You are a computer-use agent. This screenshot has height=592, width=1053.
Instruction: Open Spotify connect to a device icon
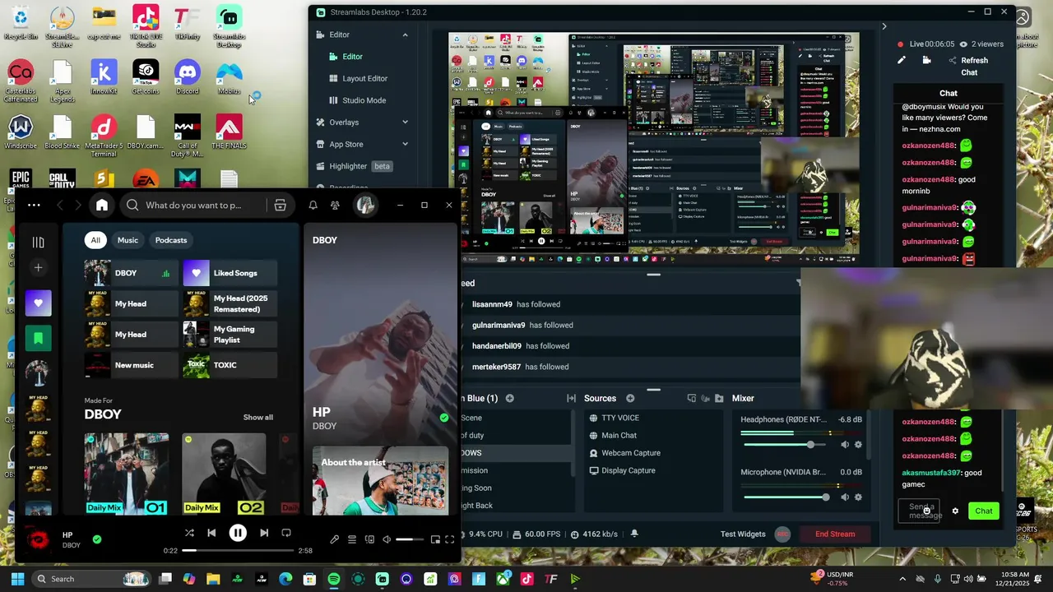(x=369, y=539)
